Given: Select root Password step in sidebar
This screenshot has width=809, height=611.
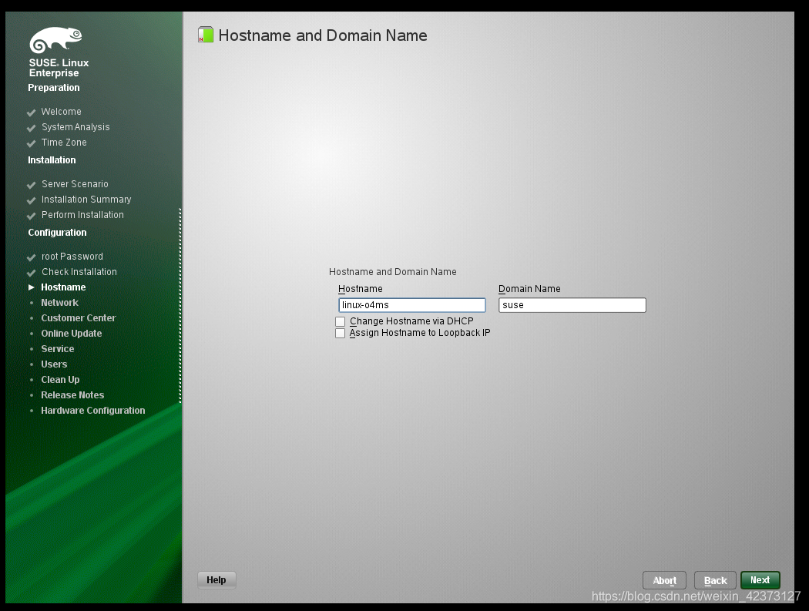Looking at the screenshot, I should [x=72, y=257].
